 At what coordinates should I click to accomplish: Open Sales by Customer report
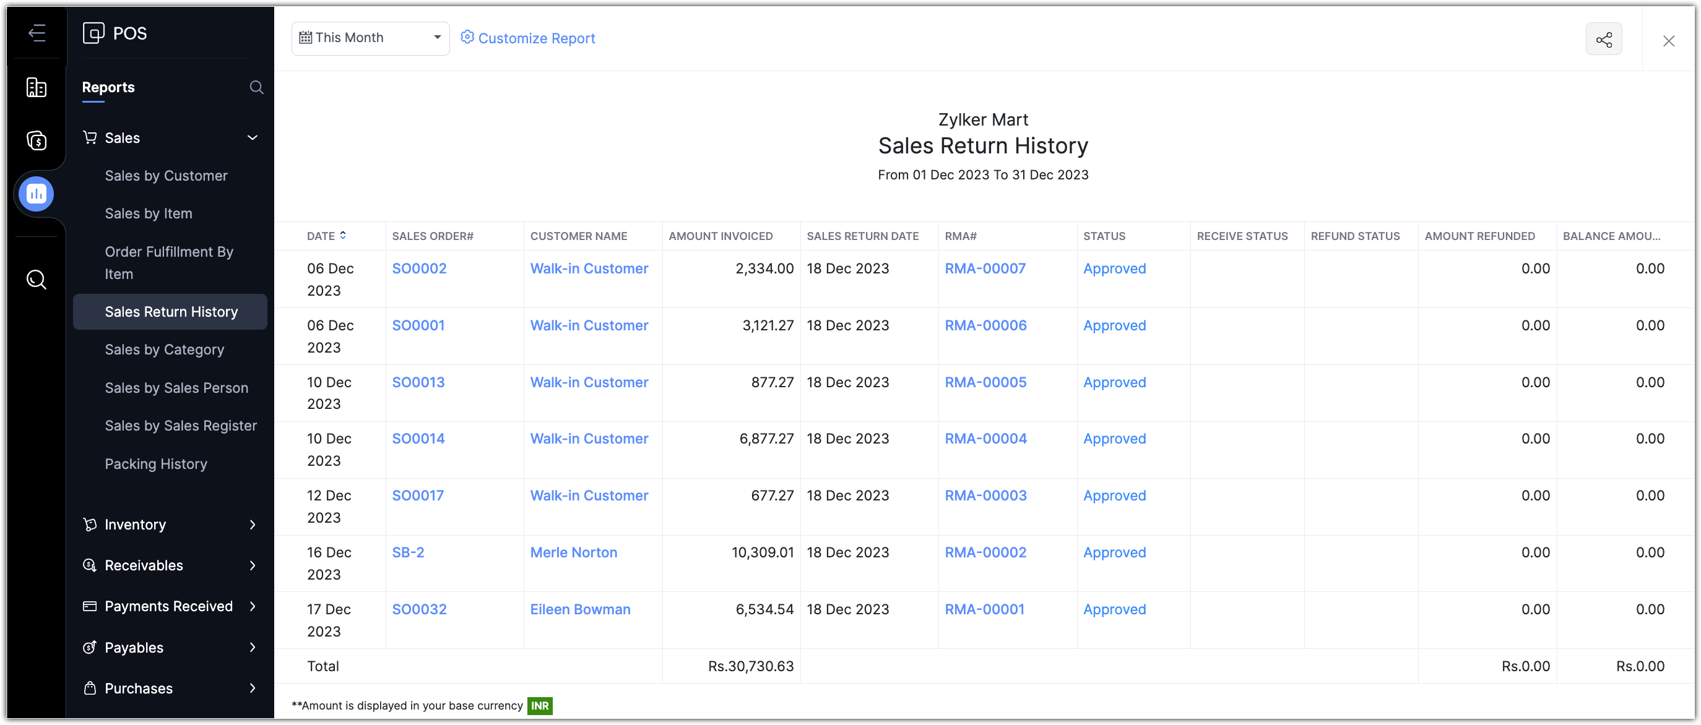(166, 176)
